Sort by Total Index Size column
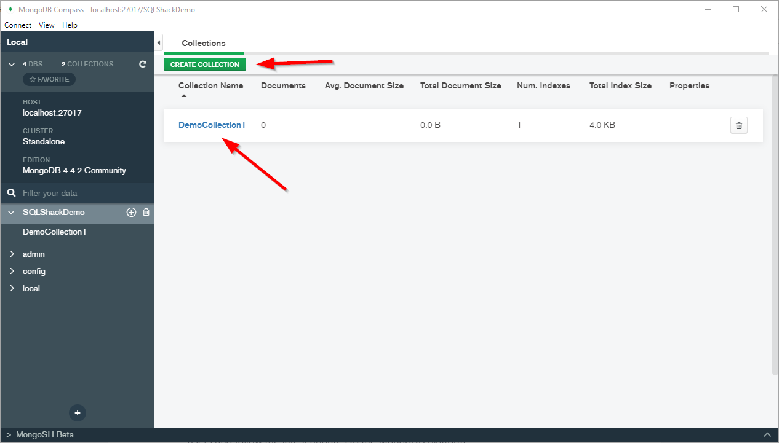The image size is (779, 443). [620, 86]
